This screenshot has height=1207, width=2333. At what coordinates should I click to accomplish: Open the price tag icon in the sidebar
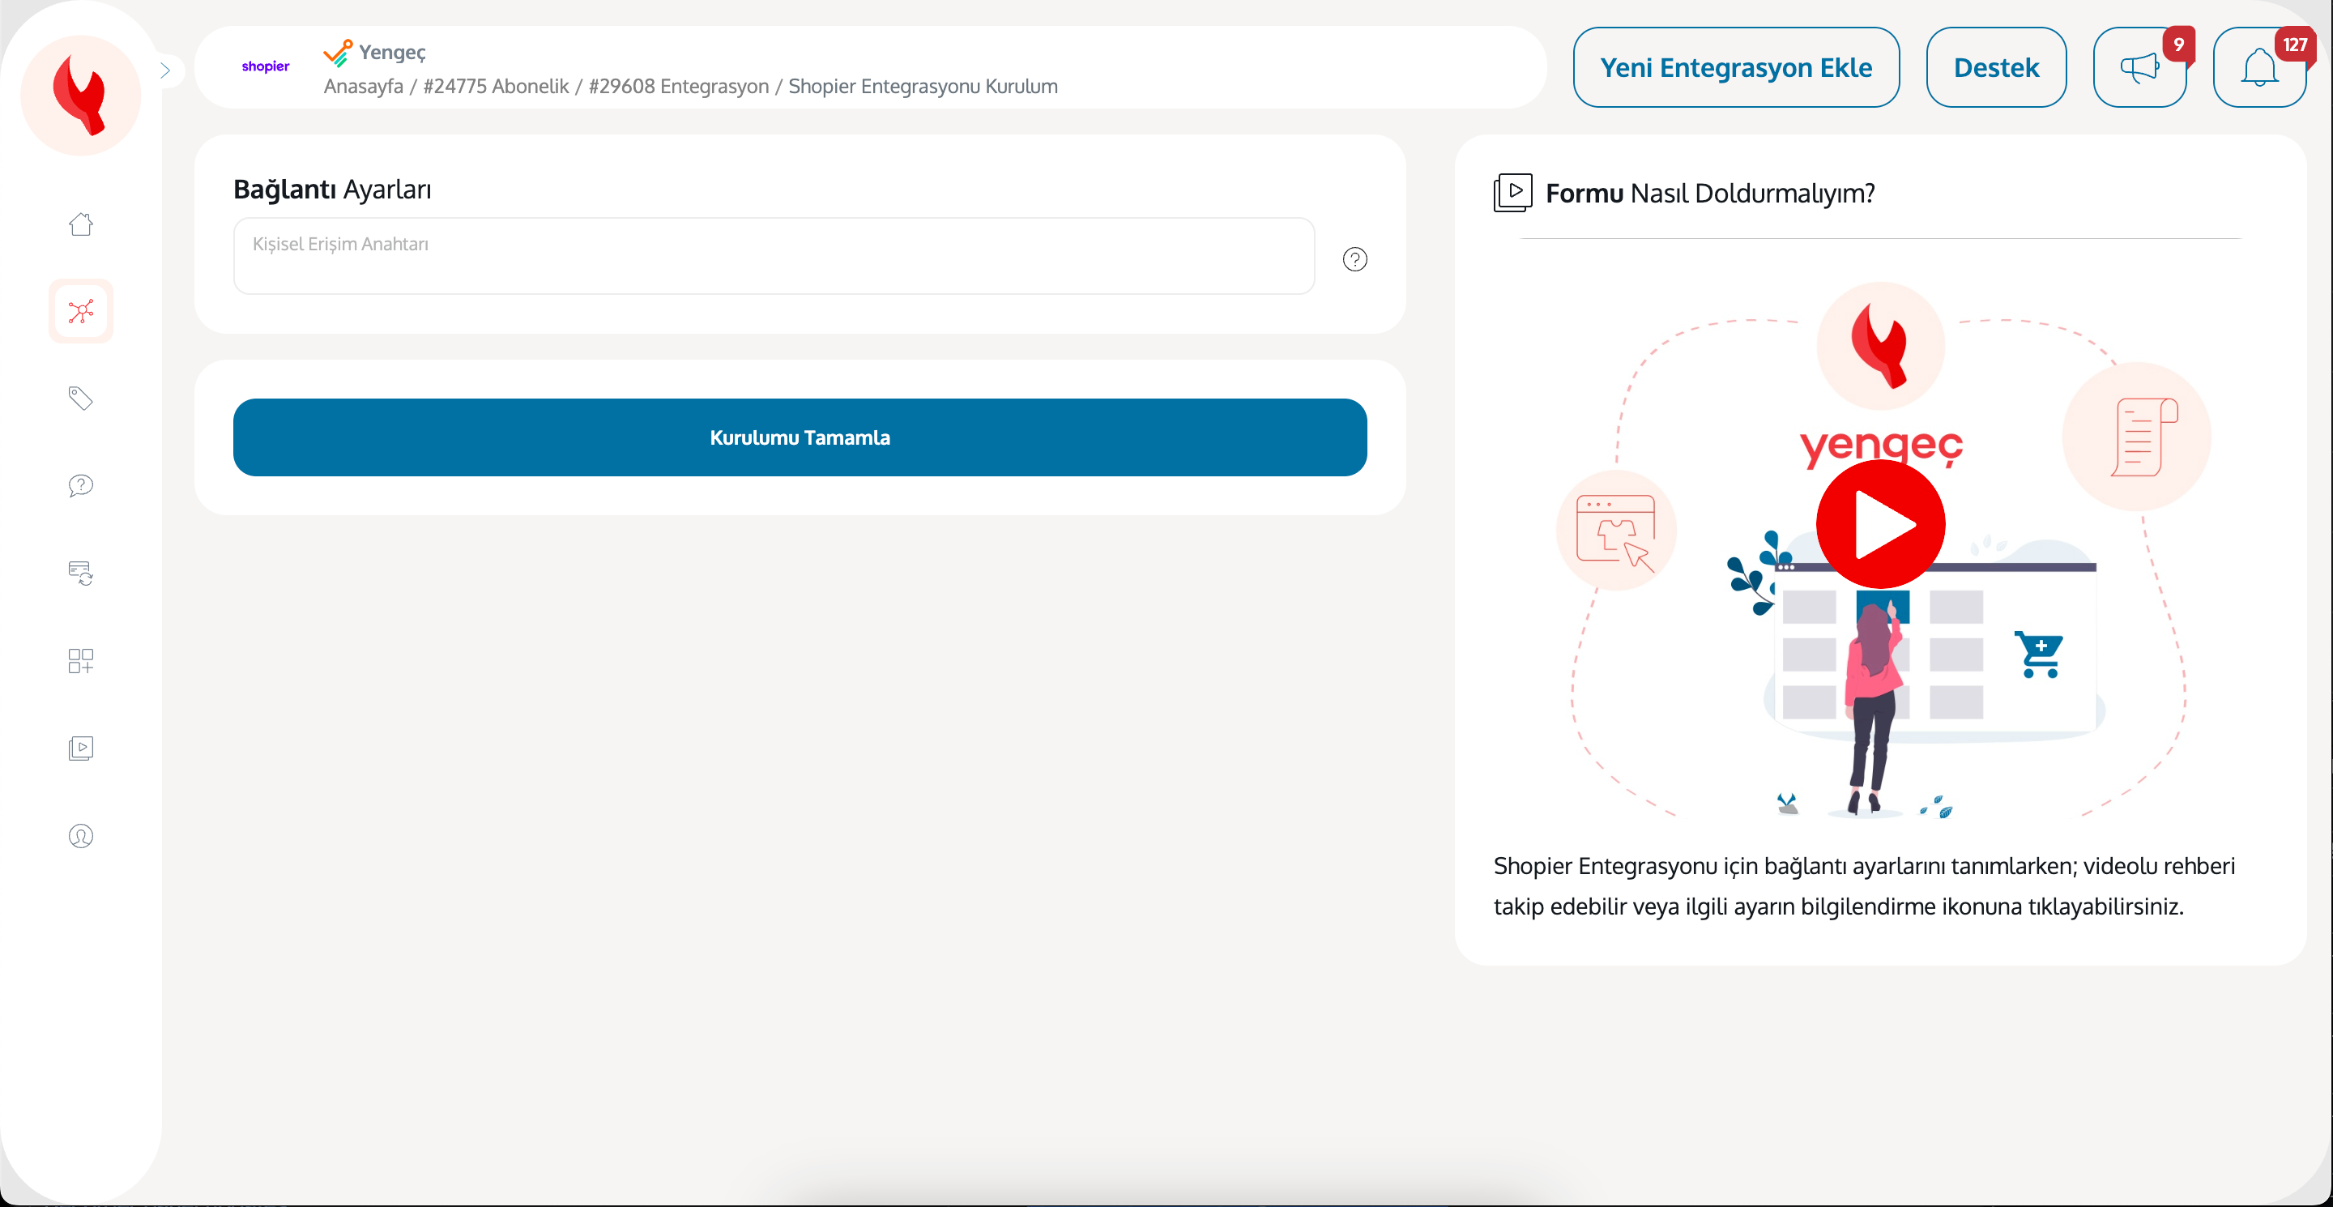81,399
